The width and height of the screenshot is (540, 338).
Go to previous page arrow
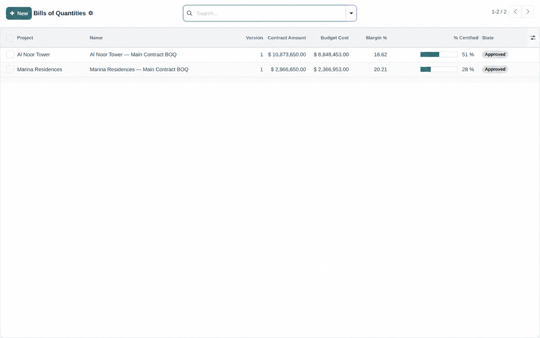click(515, 12)
